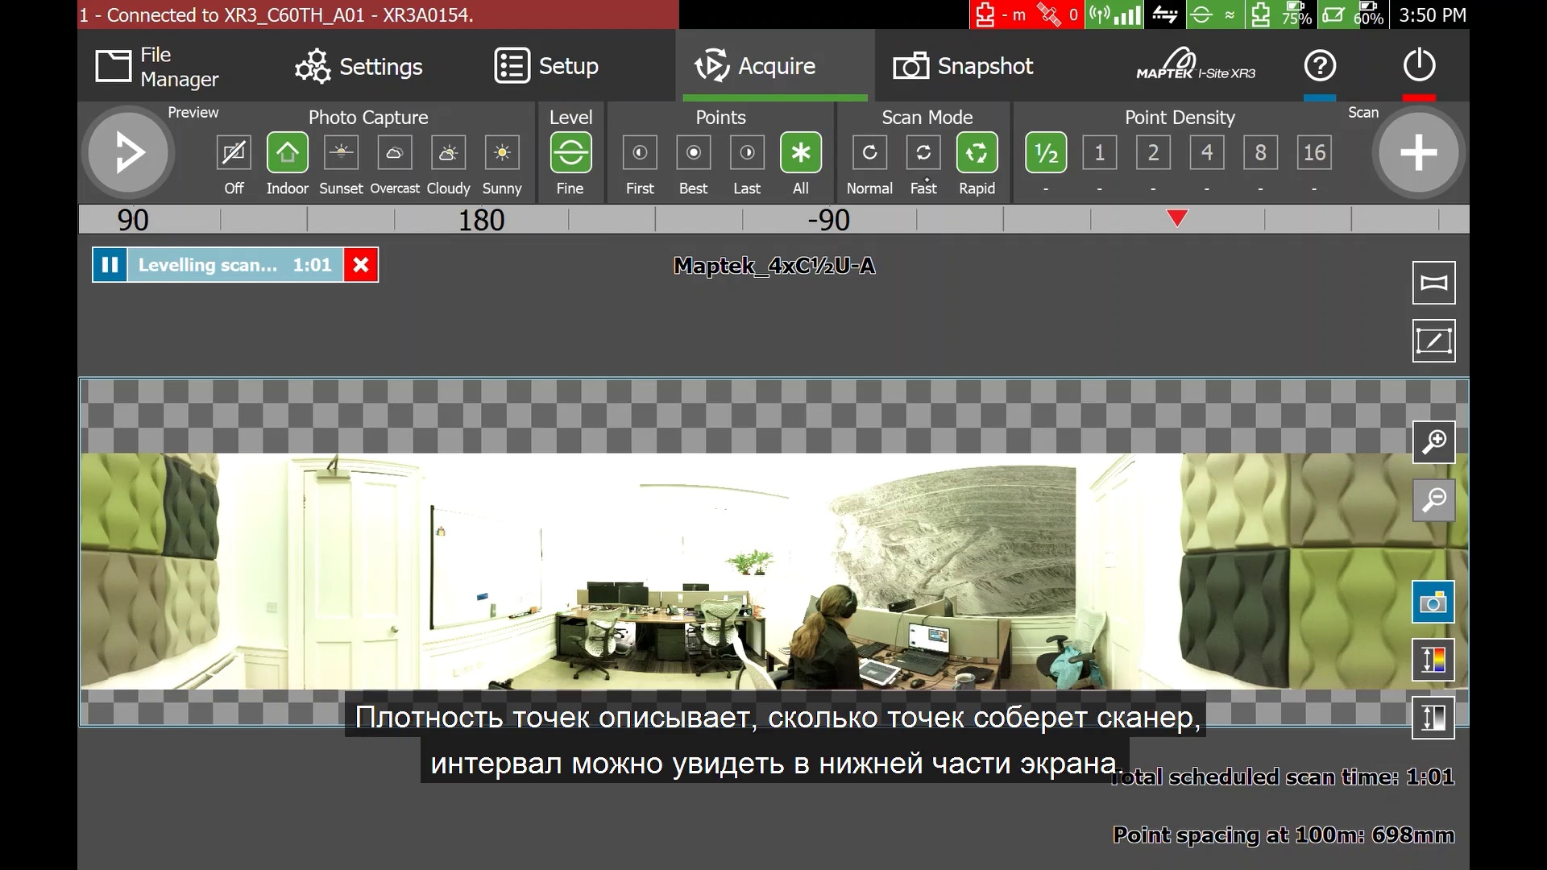
Task: Enable Sunny photo capture mode
Action: (x=502, y=153)
